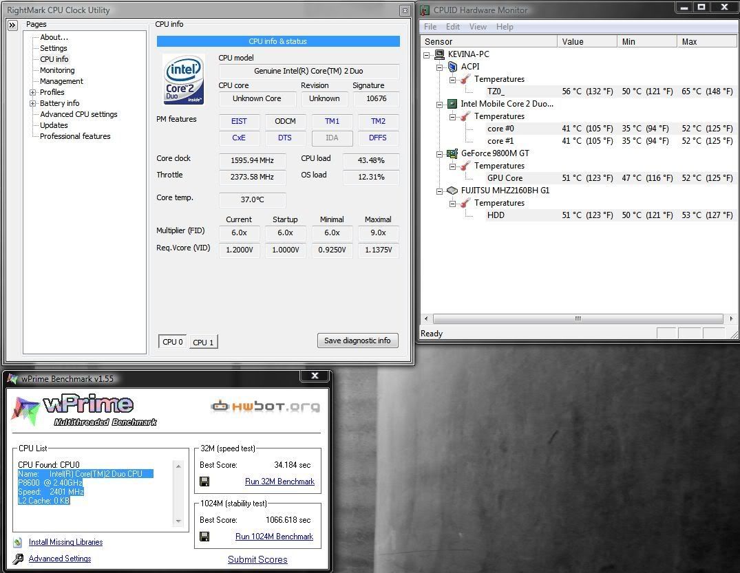This screenshot has width=740, height=573.
Task: Open the View menu in Hardware Monitor
Action: 478,27
